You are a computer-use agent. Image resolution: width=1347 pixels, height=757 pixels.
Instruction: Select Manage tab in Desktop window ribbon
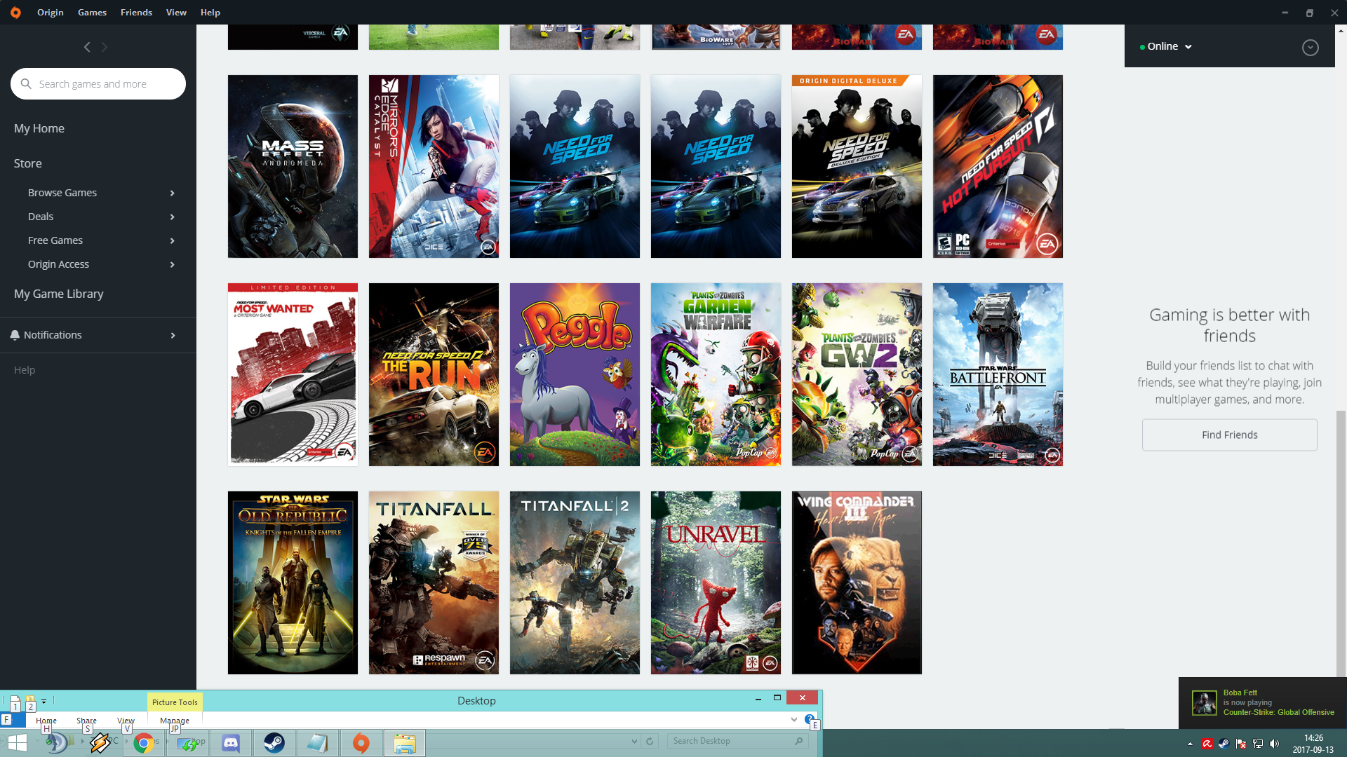174,720
